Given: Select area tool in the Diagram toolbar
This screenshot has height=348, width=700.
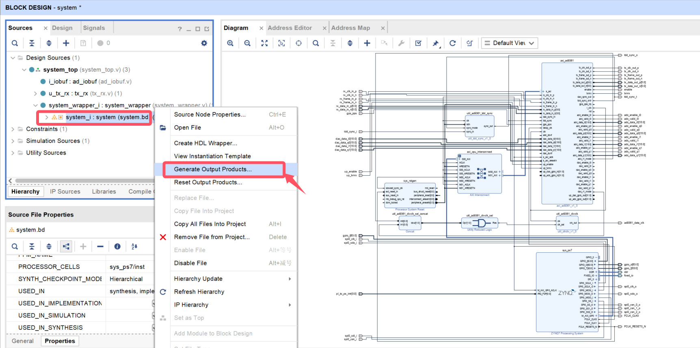Looking at the screenshot, I should point(281,43).
